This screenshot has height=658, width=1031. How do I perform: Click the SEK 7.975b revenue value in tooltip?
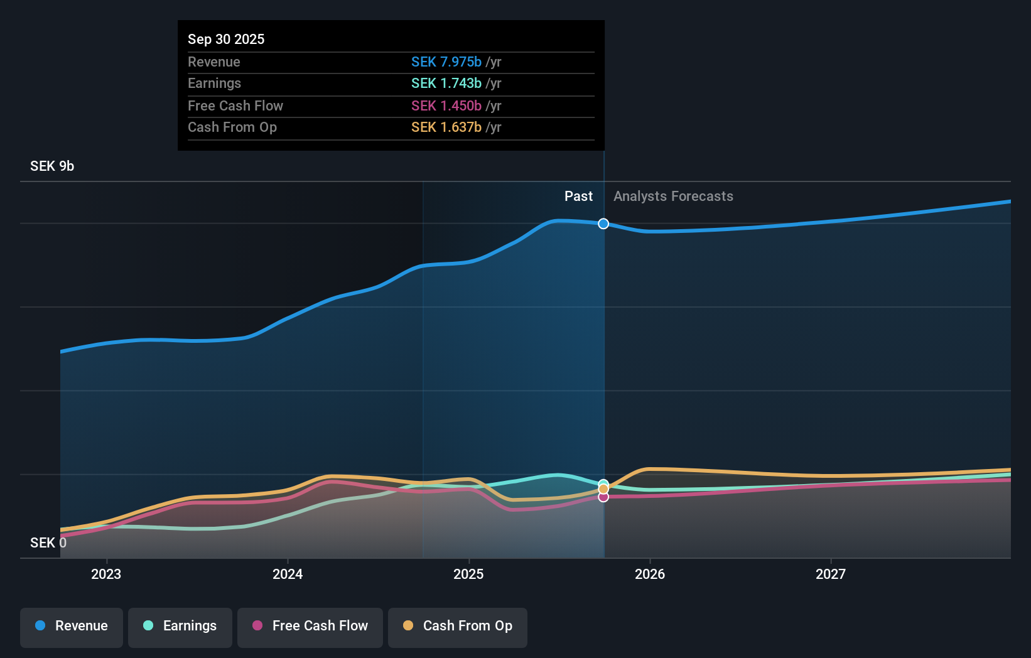[446, 62]
